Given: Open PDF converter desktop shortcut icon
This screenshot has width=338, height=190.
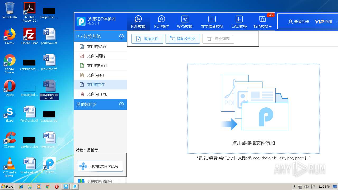Looking at the screenshot, I should 49,166.
